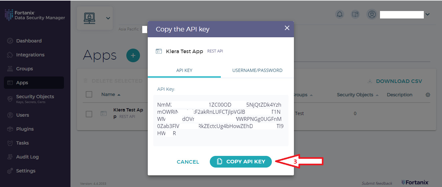Screen dimensions: 442x187
Task: Click the trash icon beside Delete Selected
Action: coord(85,81)
